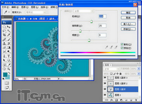Viewport: 142px width, 104px height.
Task: Hide the selected 图层 2 副本 layer
Action: (105, 89)
